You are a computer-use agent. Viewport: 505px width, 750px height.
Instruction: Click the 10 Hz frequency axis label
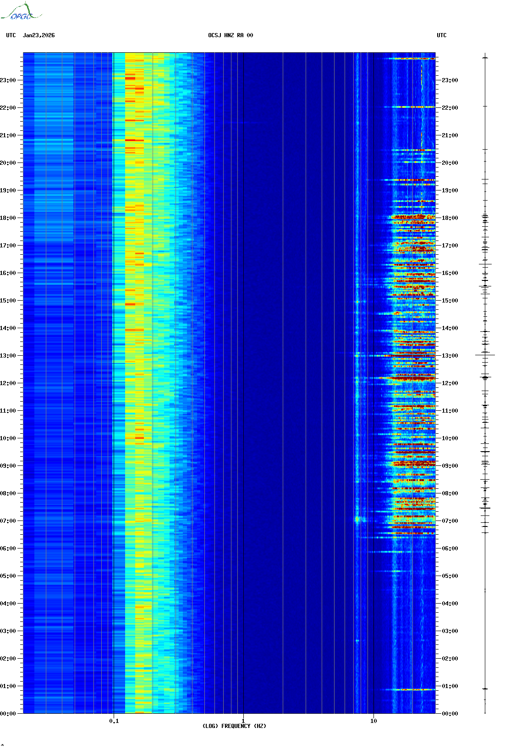tap(373, 721)
